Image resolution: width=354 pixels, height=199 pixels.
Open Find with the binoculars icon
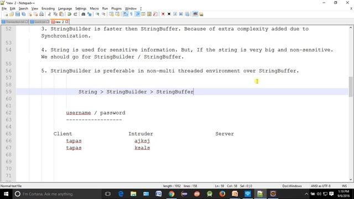[x=84, y=14]
